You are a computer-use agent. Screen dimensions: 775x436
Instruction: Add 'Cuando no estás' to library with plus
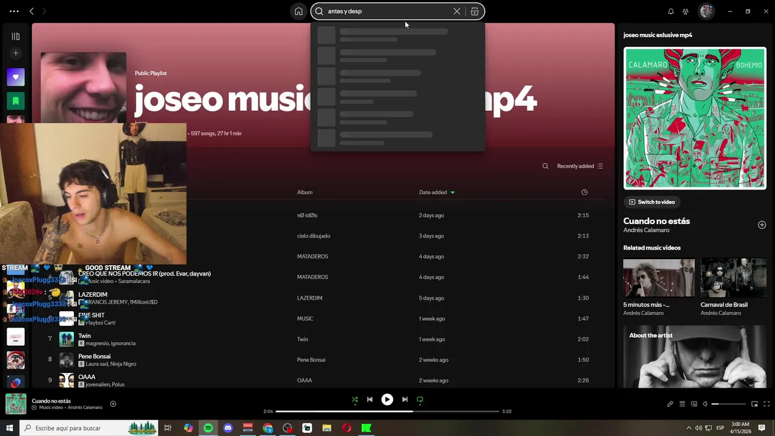762,225
